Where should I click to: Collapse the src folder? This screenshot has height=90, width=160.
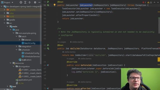tap(4, 23)
